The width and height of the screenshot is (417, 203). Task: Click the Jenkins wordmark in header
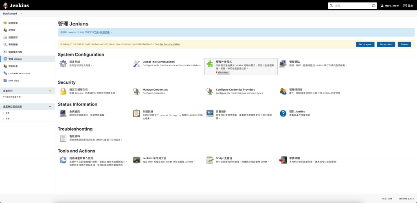[19, 5]
